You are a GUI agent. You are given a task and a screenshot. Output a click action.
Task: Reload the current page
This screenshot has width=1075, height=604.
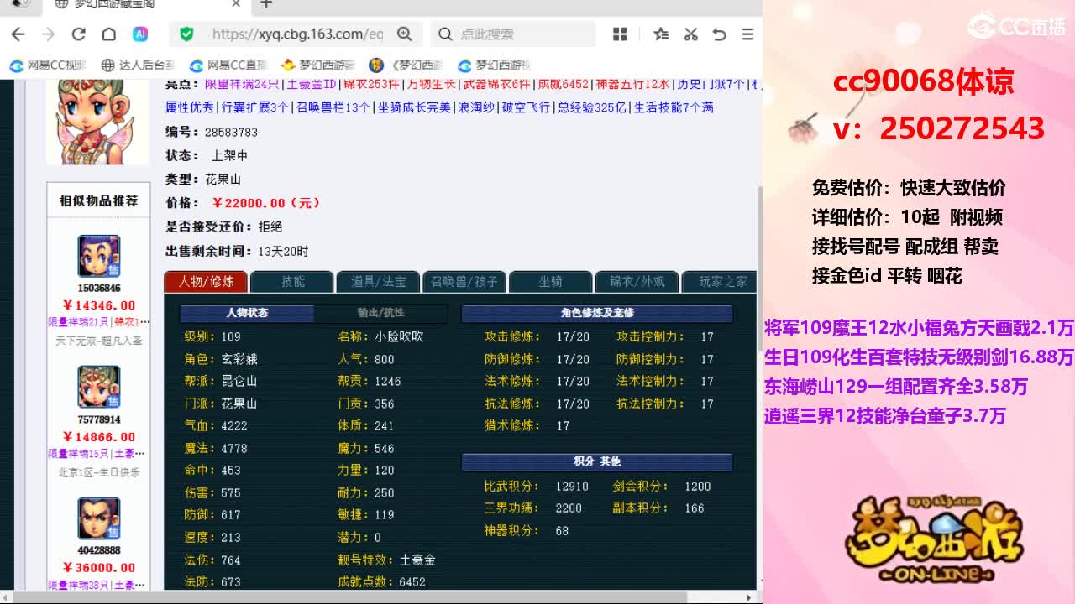click(78, 34)
